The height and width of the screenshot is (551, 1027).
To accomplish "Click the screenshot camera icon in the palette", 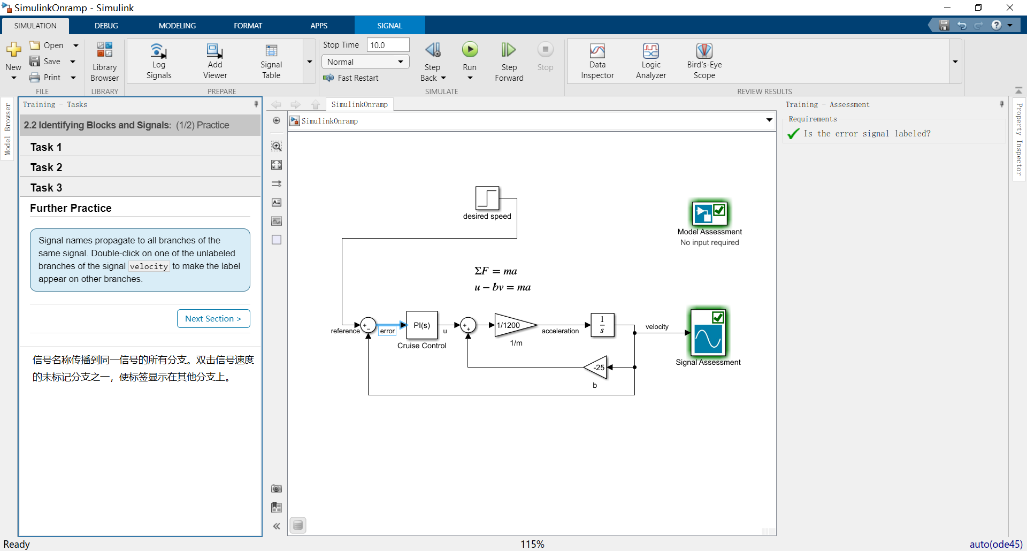I will tap(277, 488).
